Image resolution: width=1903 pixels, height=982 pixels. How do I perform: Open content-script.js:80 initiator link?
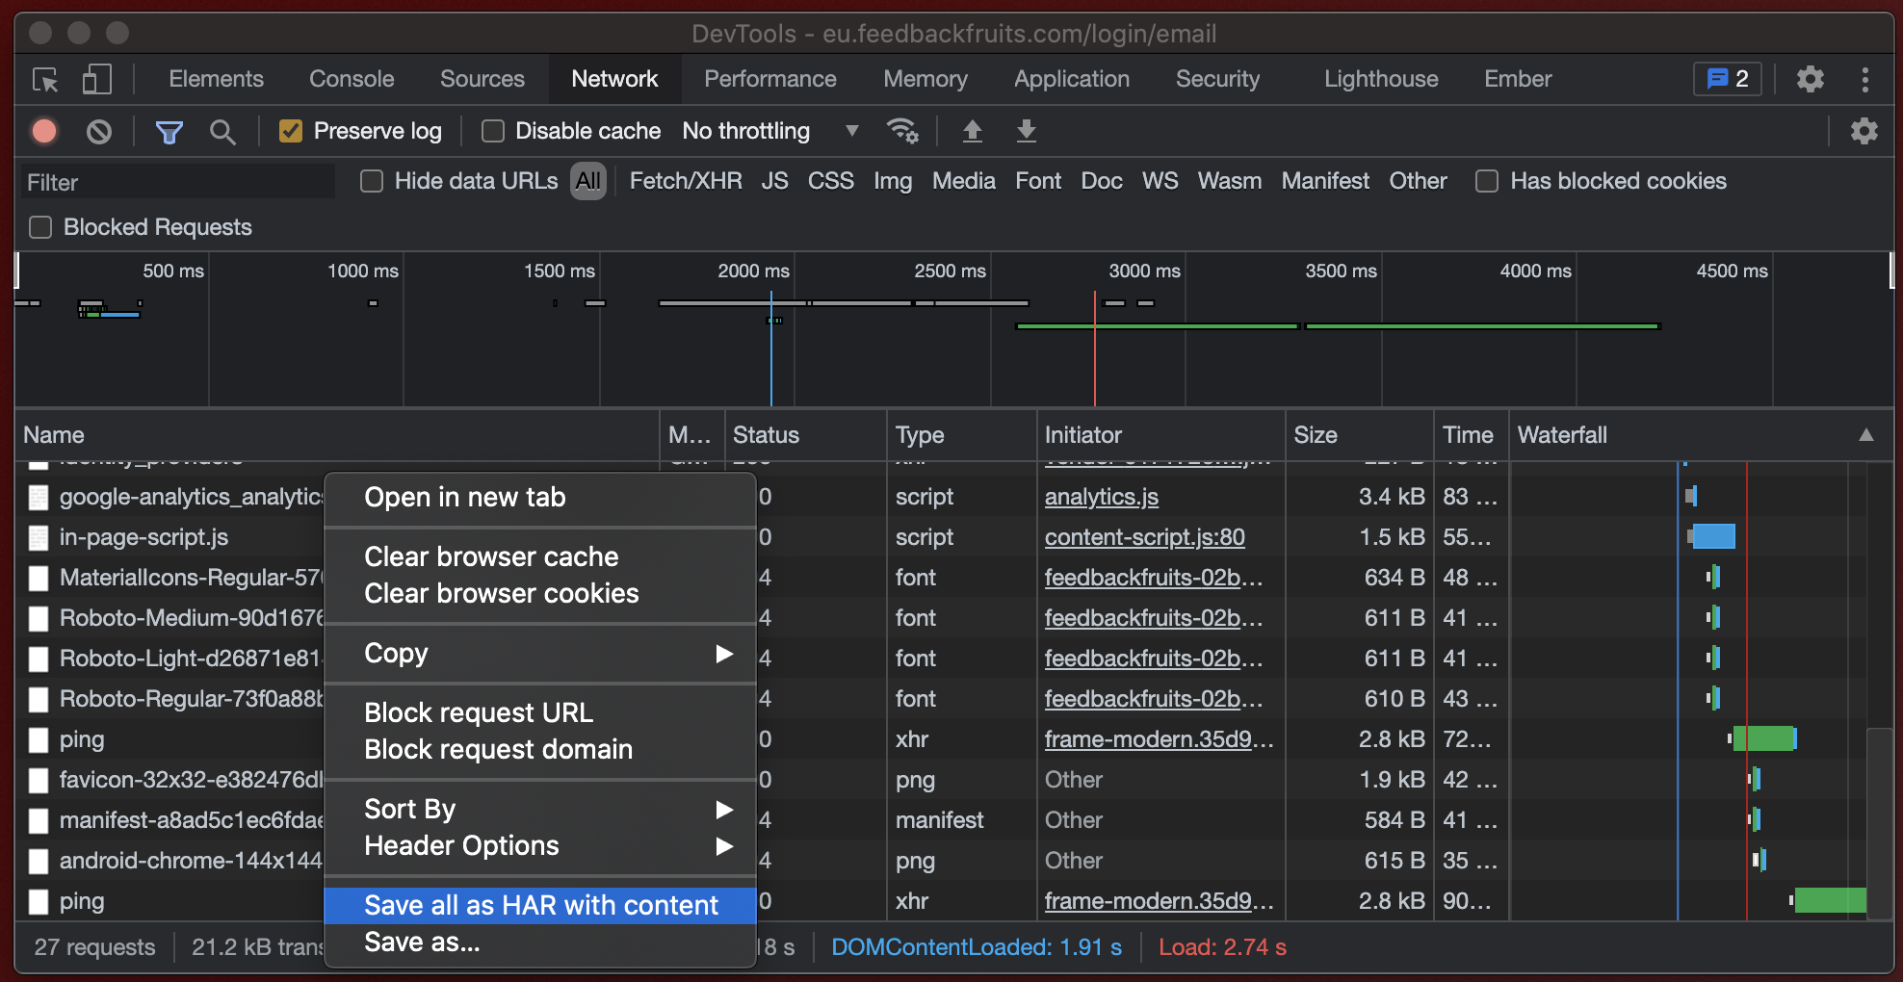click(x=1145, y=537)
